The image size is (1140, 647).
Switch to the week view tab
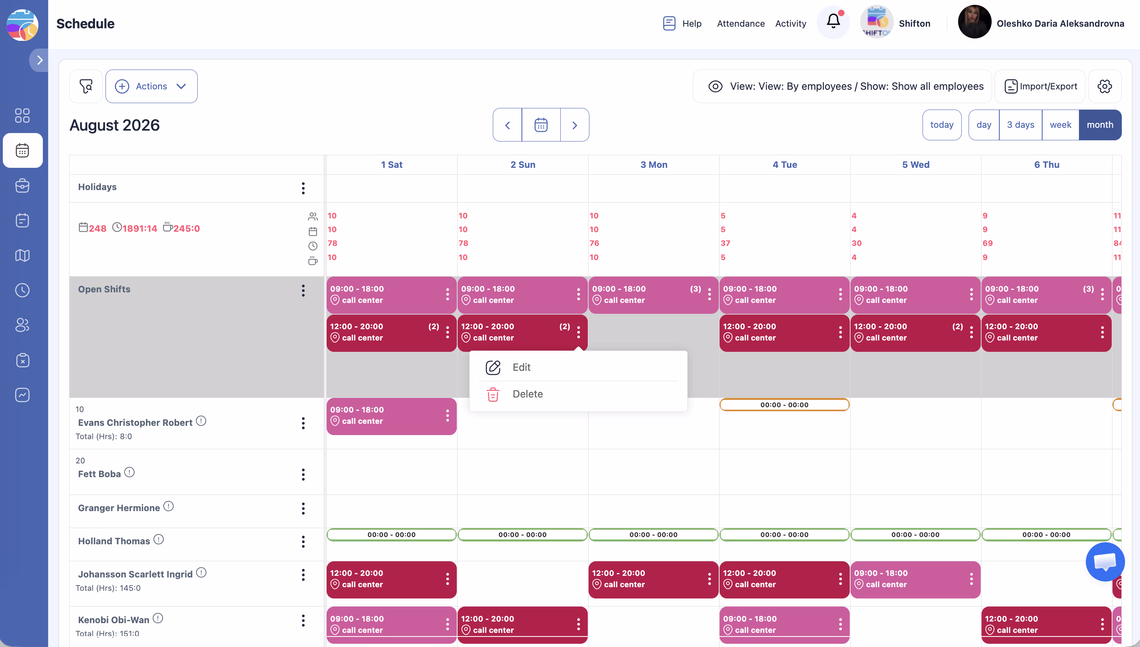coord(1060,125)
